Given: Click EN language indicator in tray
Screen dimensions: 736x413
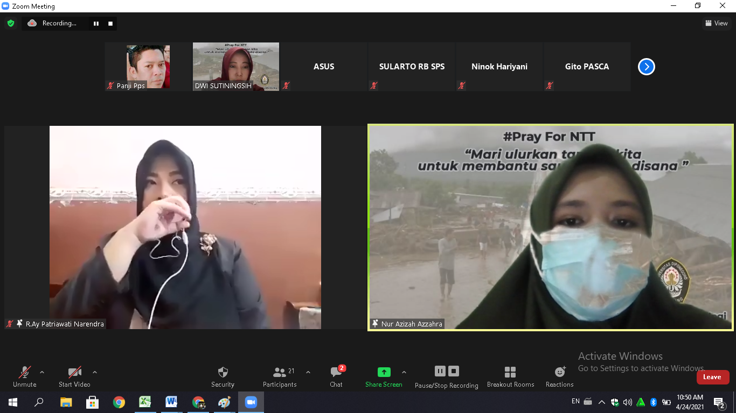Looking at the screenshot, I should coord(575,401).
